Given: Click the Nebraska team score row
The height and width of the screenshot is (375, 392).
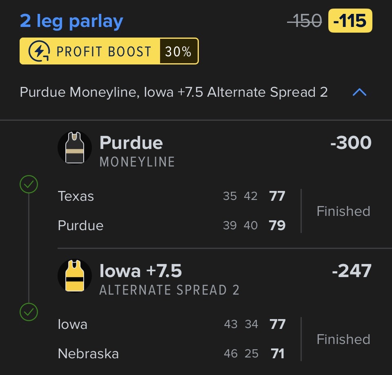Looking at the screenshot, I should (x=171, y=353).
